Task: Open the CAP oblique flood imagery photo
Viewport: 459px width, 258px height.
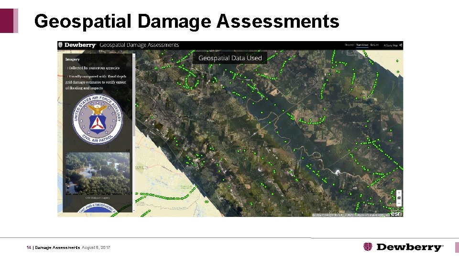Action: 98,173
